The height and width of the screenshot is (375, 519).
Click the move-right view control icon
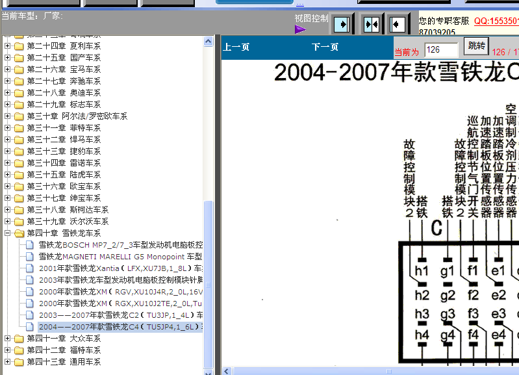(342, 25)
